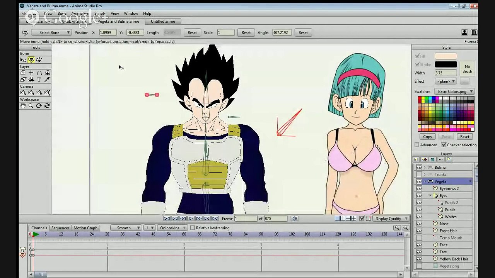Select the Switch Layer tool

31,80
